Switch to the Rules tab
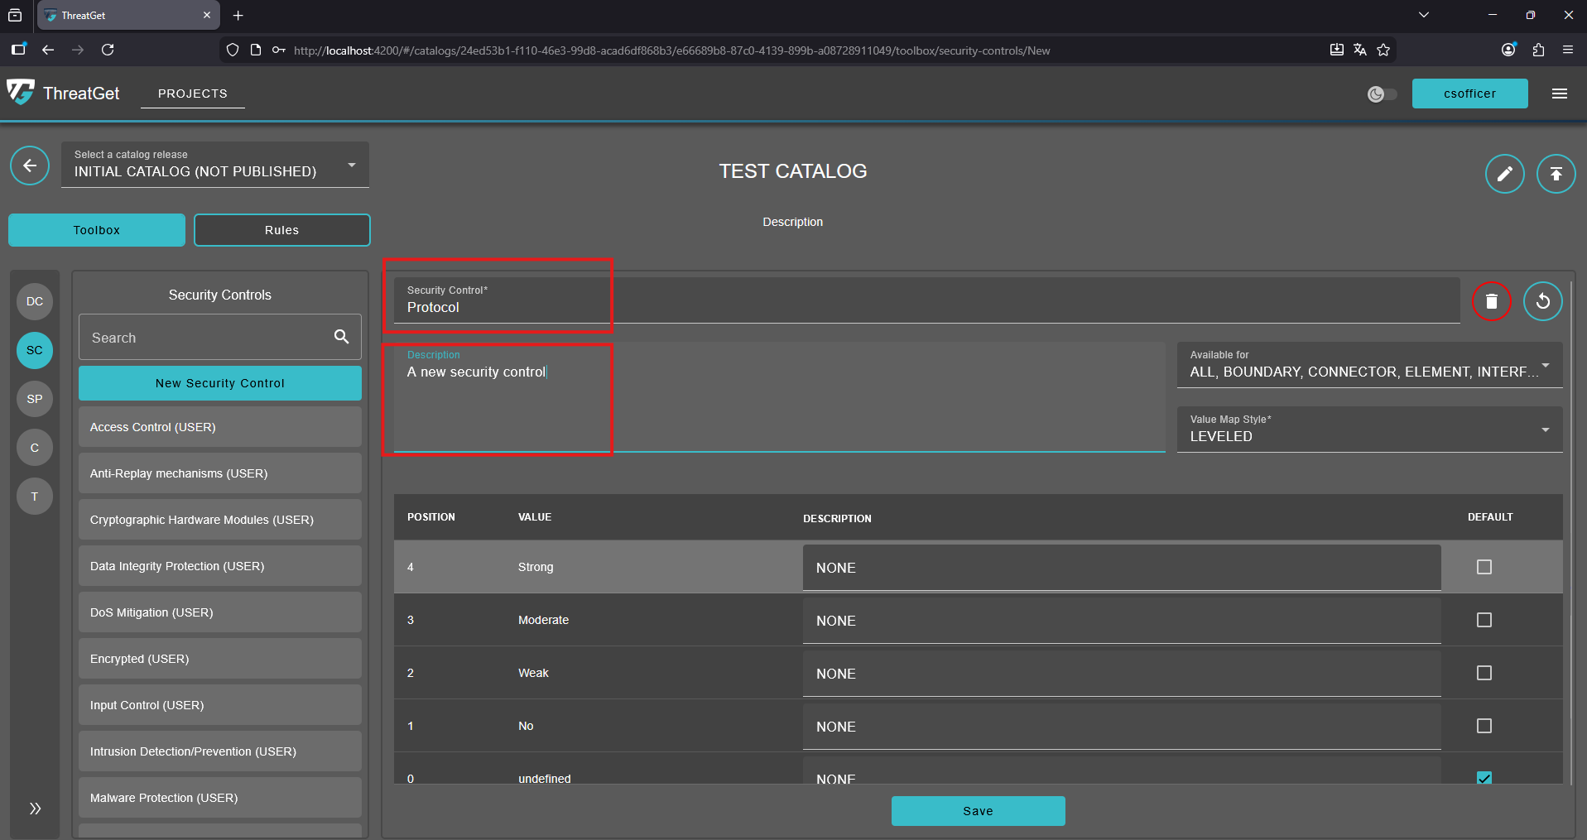Image resolution: width=1587 pixels, height=840 pixels. click(281, 229)
